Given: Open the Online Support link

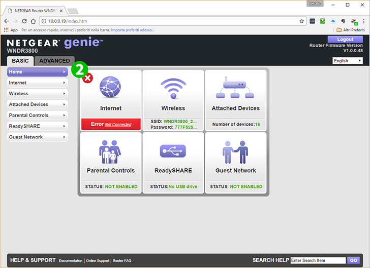Looking at the screenshot, I should pyautogui.click(x=98, y=261).
